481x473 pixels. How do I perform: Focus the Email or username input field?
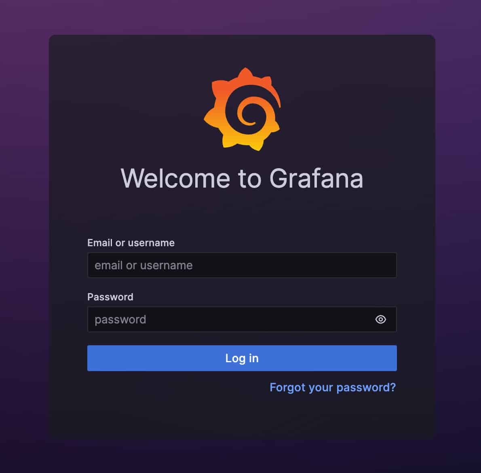tap(242, 265)
